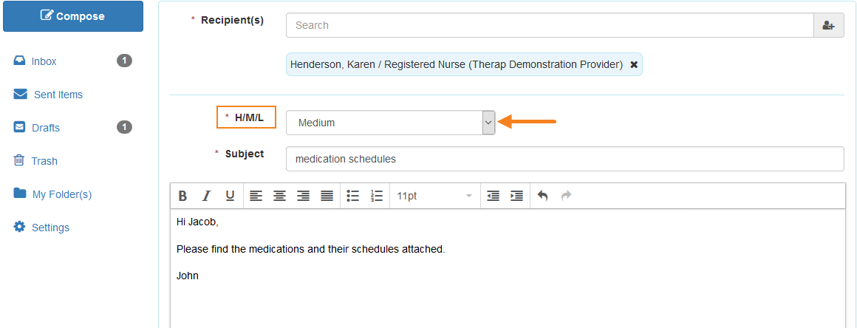Viewport: 857px width, 328px height.
Task: Click the Subject input field
Action: click(x=565, y=159)
